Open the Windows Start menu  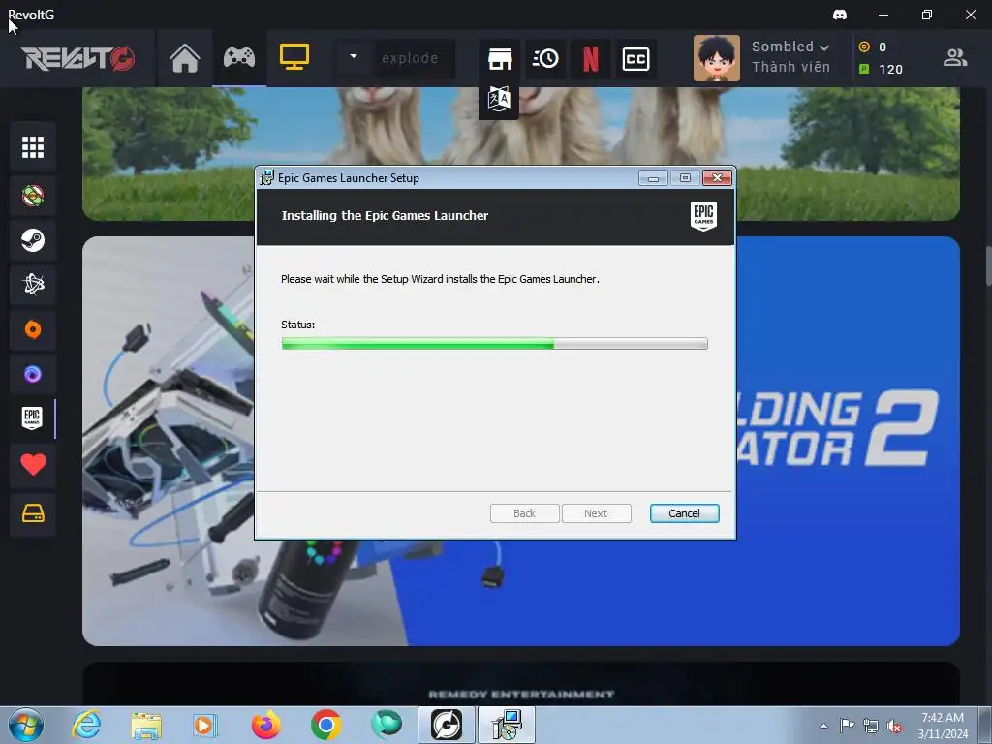click(x=26, y=725)
